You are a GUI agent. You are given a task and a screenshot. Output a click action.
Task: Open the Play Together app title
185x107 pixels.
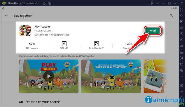pyautogui.click(x=43, y=27)
